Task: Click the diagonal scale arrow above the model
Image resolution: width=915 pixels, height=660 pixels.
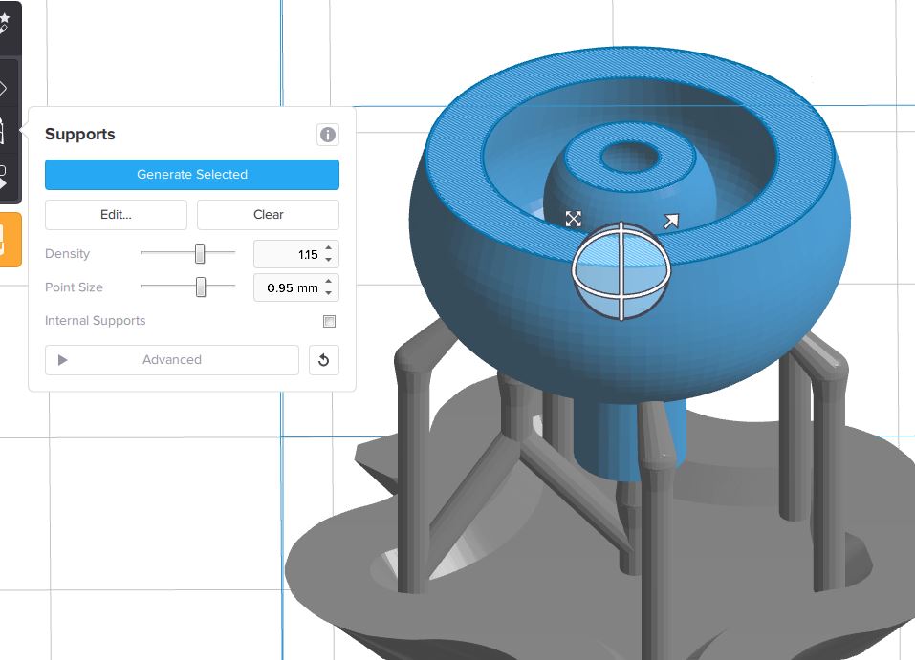Action: (671, 220)
